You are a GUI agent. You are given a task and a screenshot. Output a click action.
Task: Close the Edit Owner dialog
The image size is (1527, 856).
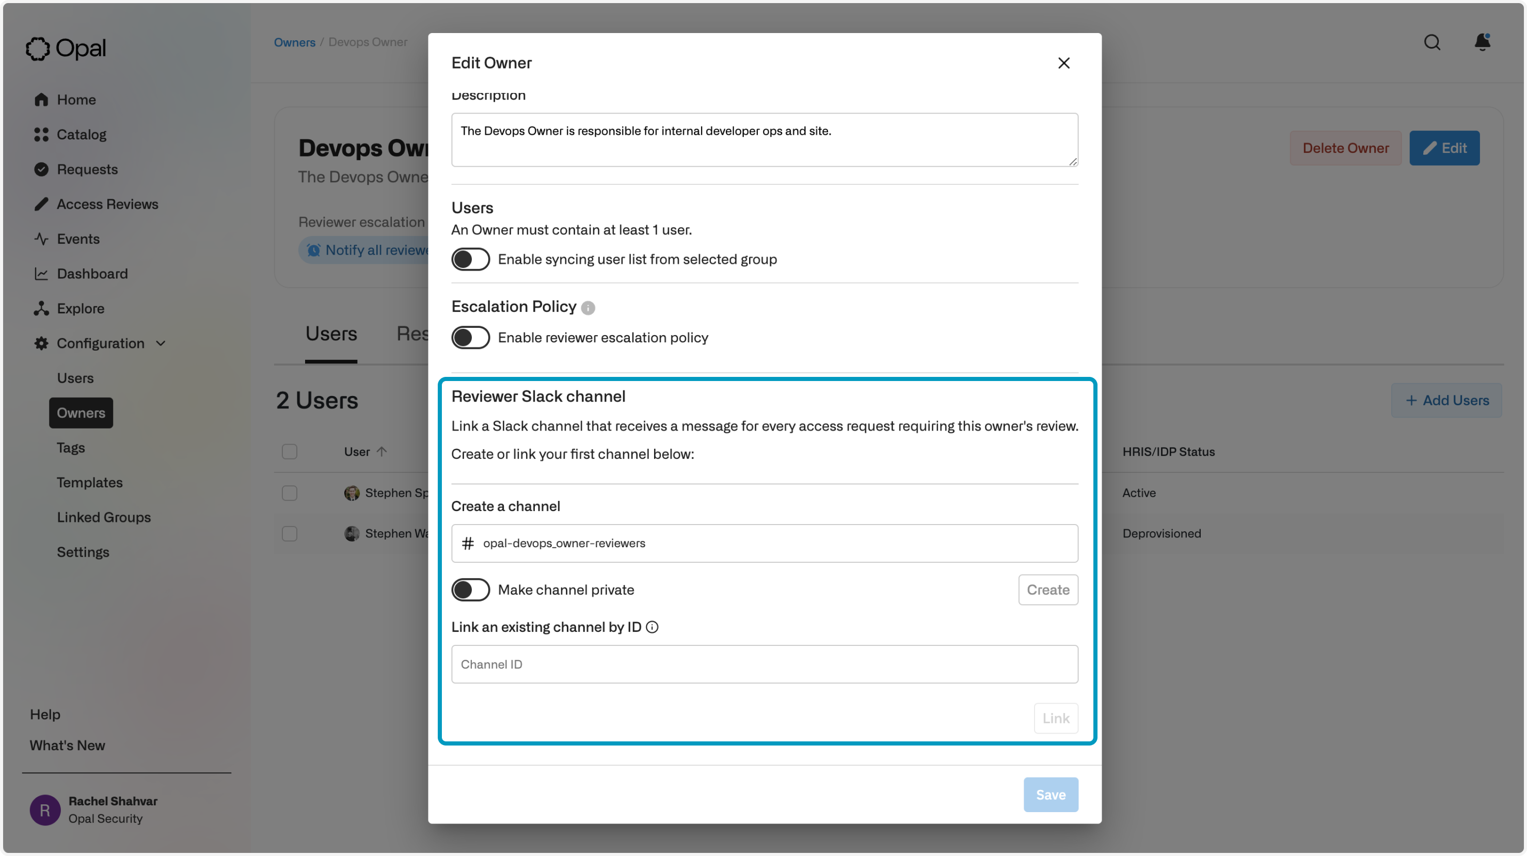[x=1063, y=63]
